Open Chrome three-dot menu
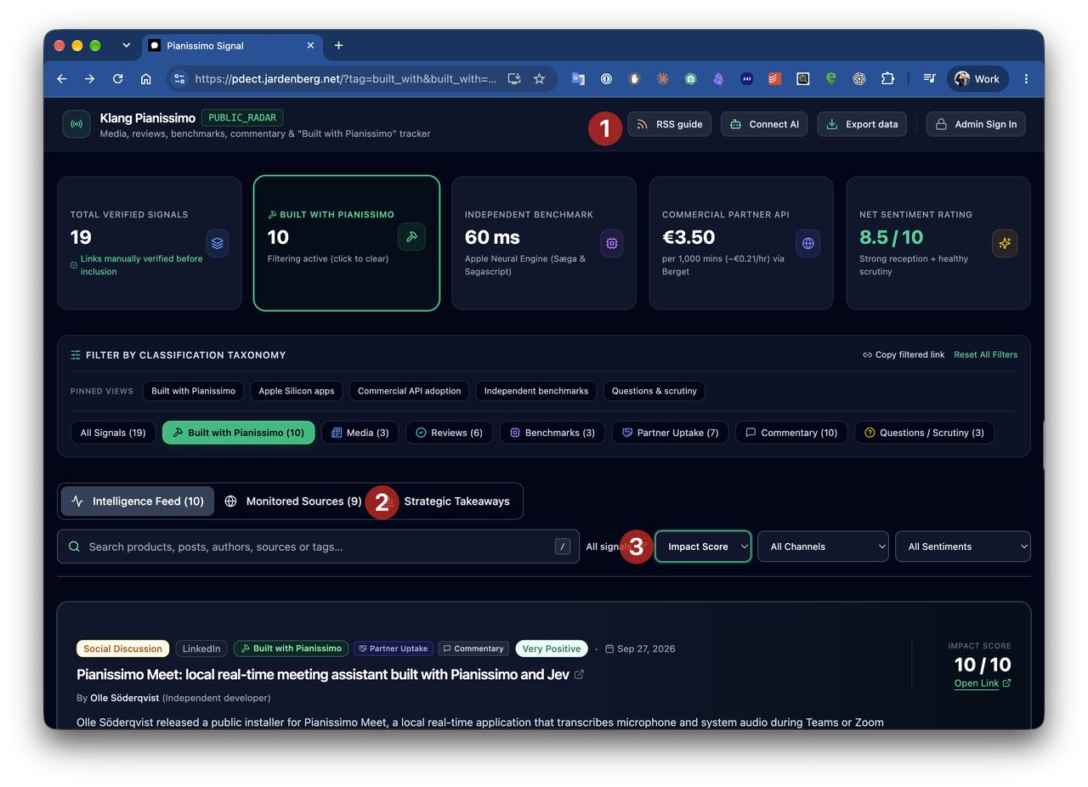This screenshot has height=787, width=1088. click(1026, 79)
